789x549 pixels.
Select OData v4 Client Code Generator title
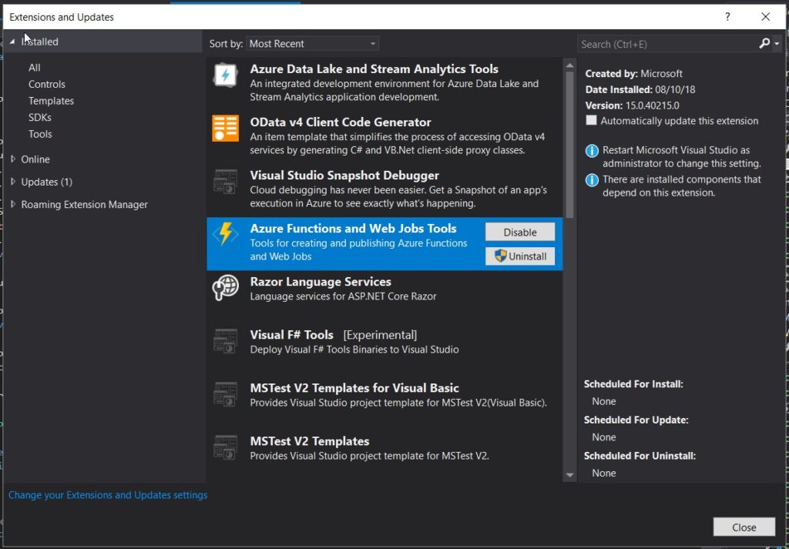tap(340, 122)
